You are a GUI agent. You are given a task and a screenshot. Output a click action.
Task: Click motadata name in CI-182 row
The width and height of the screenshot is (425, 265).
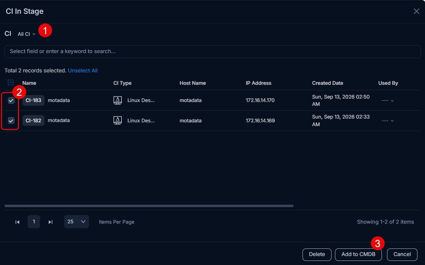[x=59, y=120]
